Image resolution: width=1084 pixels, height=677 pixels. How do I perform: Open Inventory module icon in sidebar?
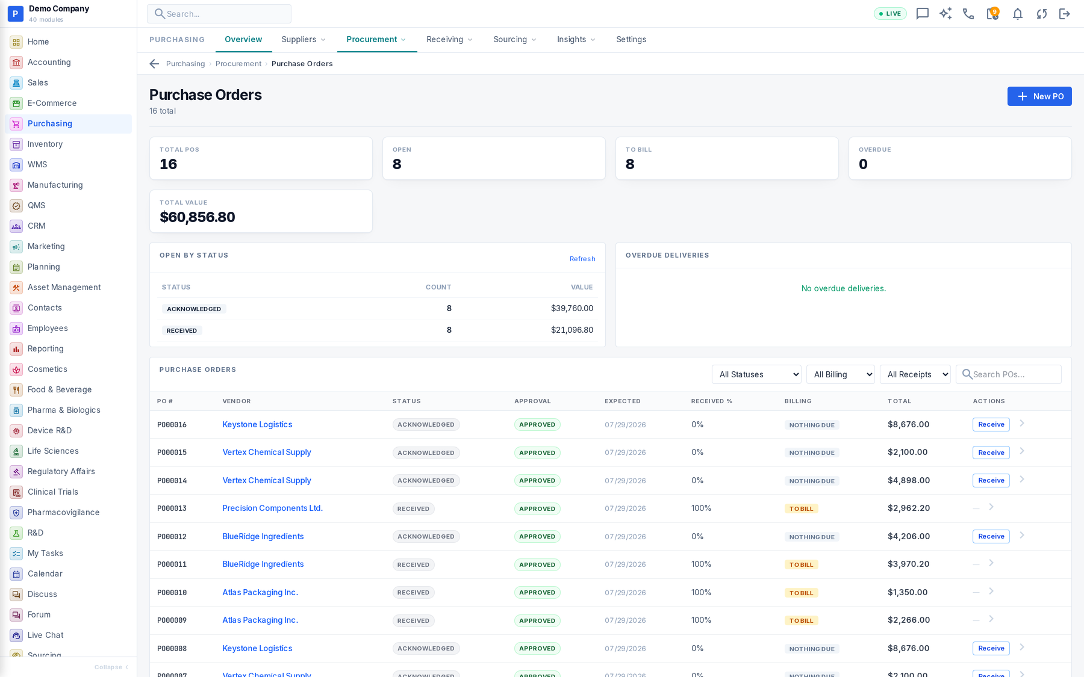click(x=16, y=144)
